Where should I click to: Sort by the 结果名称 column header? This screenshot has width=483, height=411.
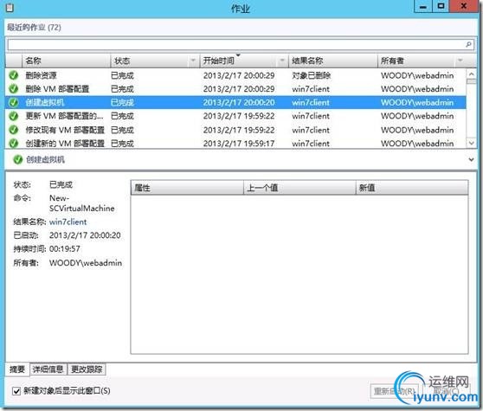pos(332,61)
